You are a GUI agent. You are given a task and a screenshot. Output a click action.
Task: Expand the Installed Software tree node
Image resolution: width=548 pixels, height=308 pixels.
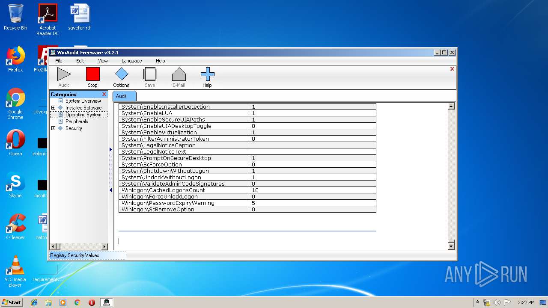coord(53,108)
